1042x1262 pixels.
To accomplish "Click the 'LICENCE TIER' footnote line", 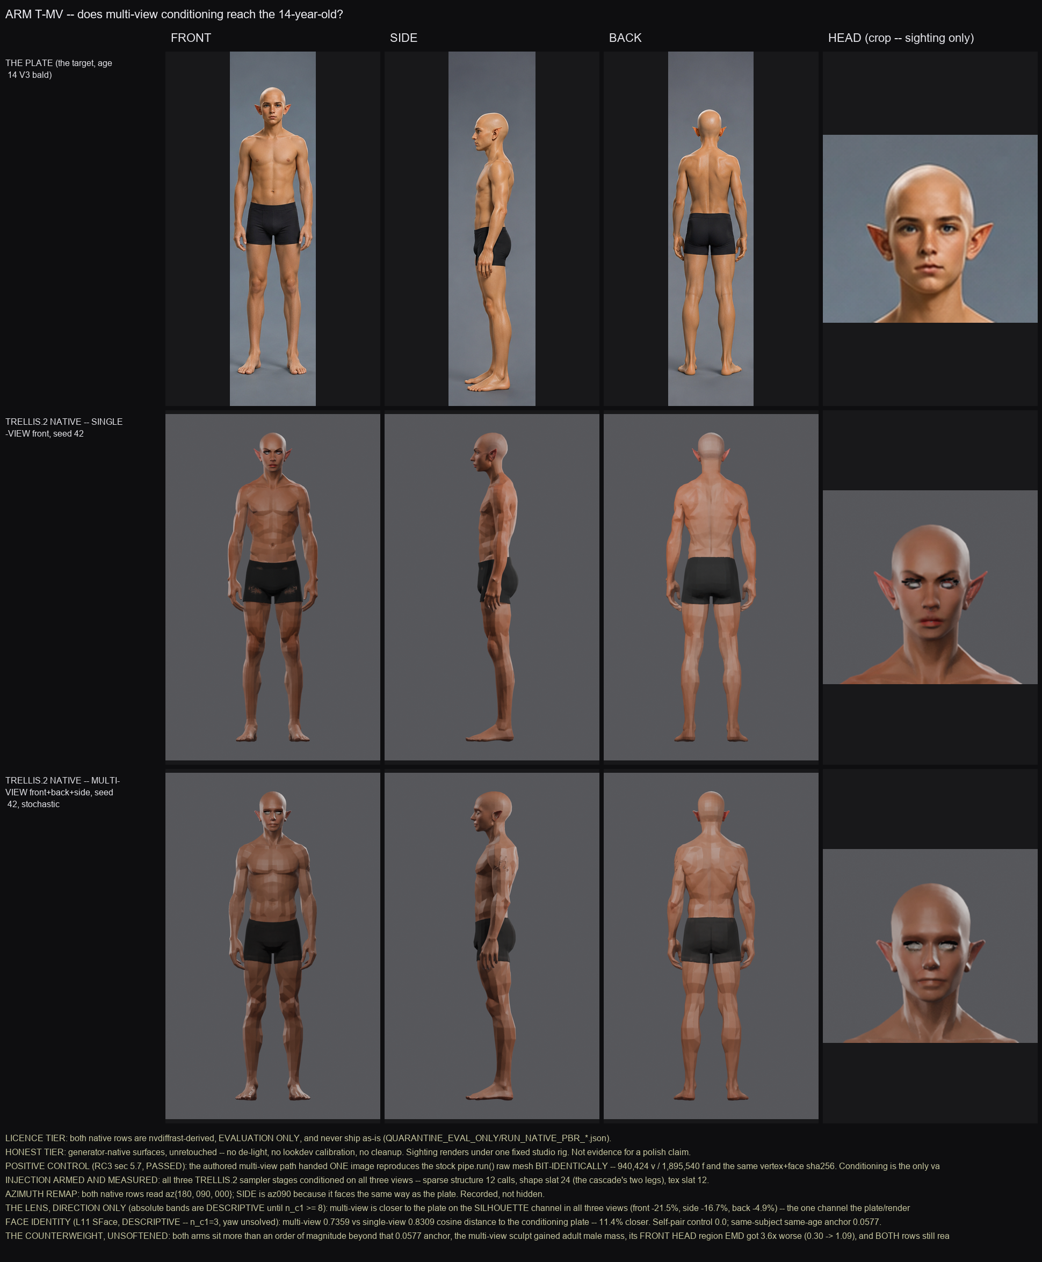I will [308, 1138].
